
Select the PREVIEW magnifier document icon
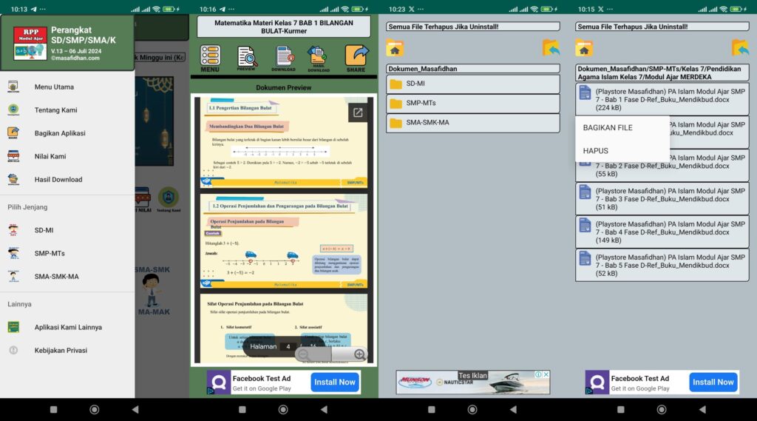pyautogui.click(x=247, y=59)
